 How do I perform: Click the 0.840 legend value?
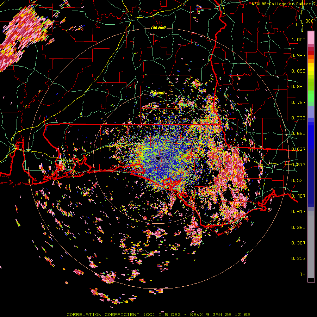click(x=298, y=87)
